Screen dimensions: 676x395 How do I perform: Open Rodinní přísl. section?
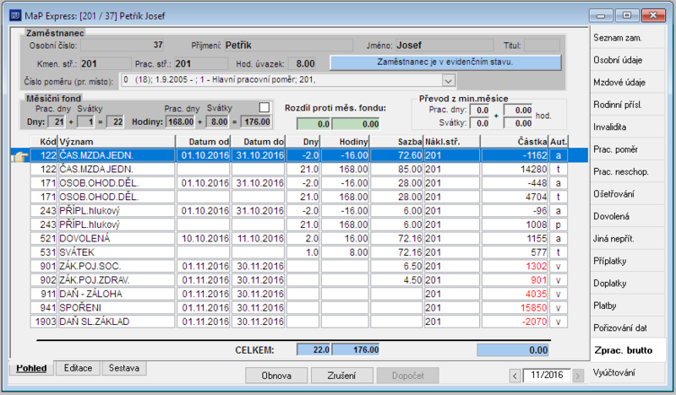[628, 106]
